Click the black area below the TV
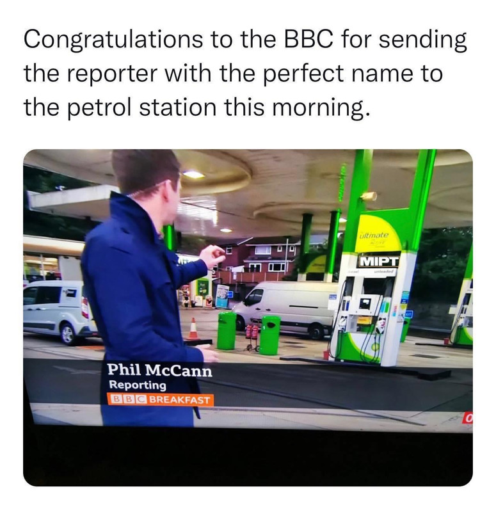 coord(248,457)
